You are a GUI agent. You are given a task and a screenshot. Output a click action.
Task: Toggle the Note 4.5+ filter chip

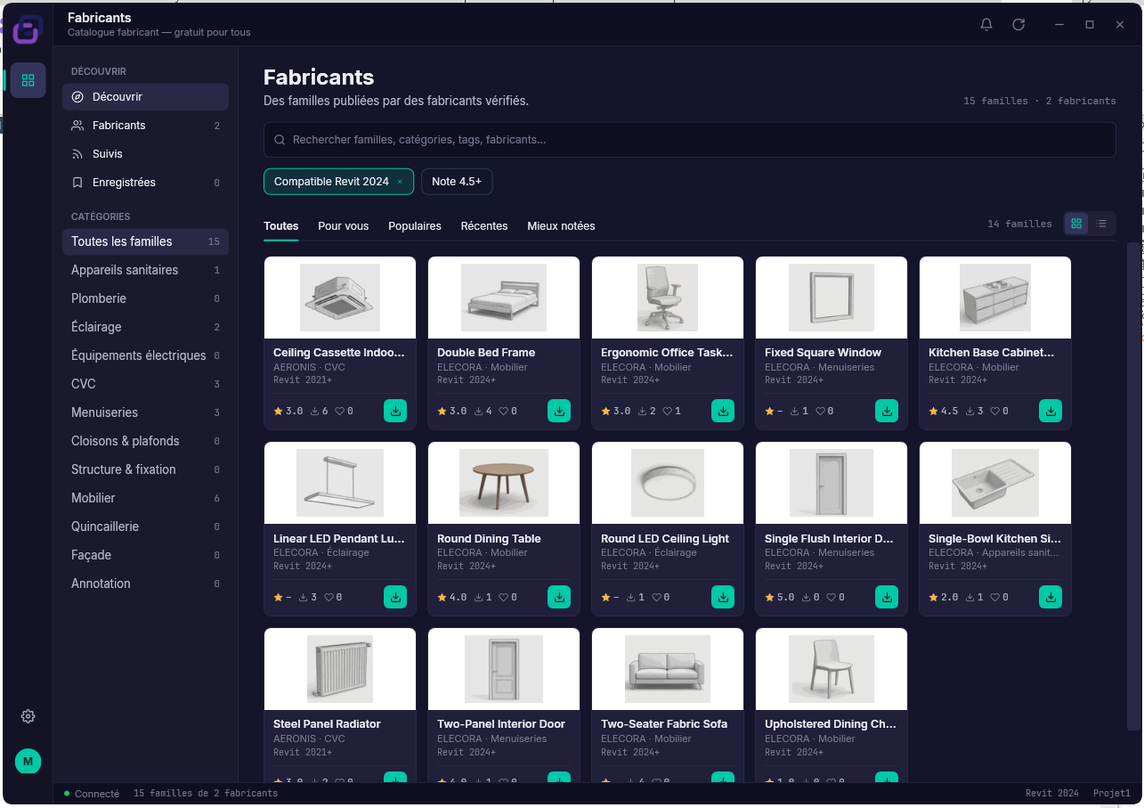pos(457,182)
